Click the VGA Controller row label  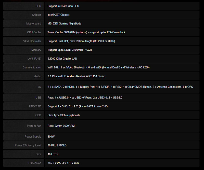(32, 41)
